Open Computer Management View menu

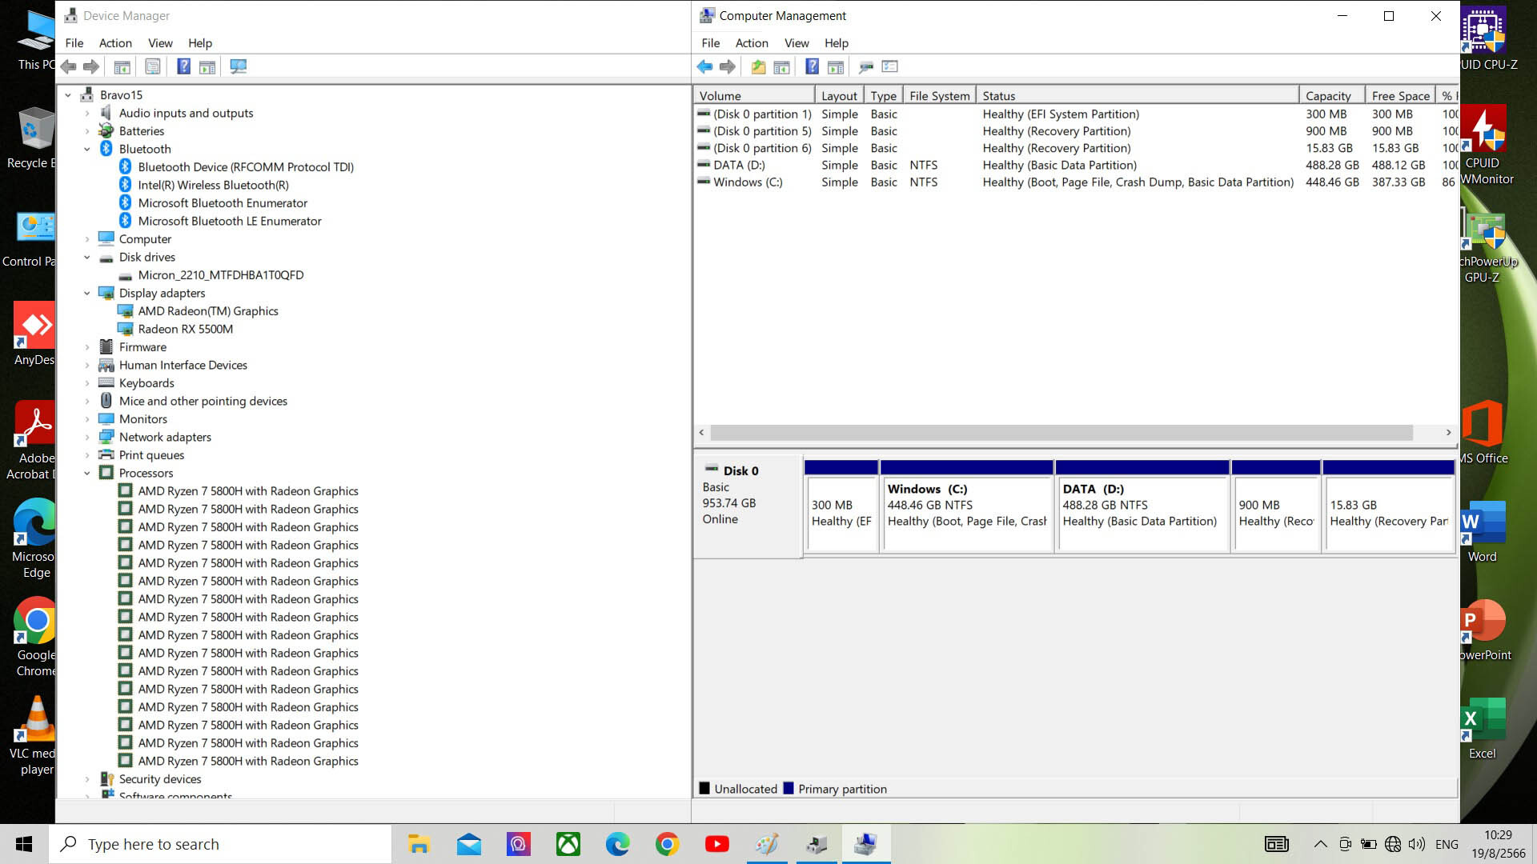pyautogui.click(x=797, y=43)
